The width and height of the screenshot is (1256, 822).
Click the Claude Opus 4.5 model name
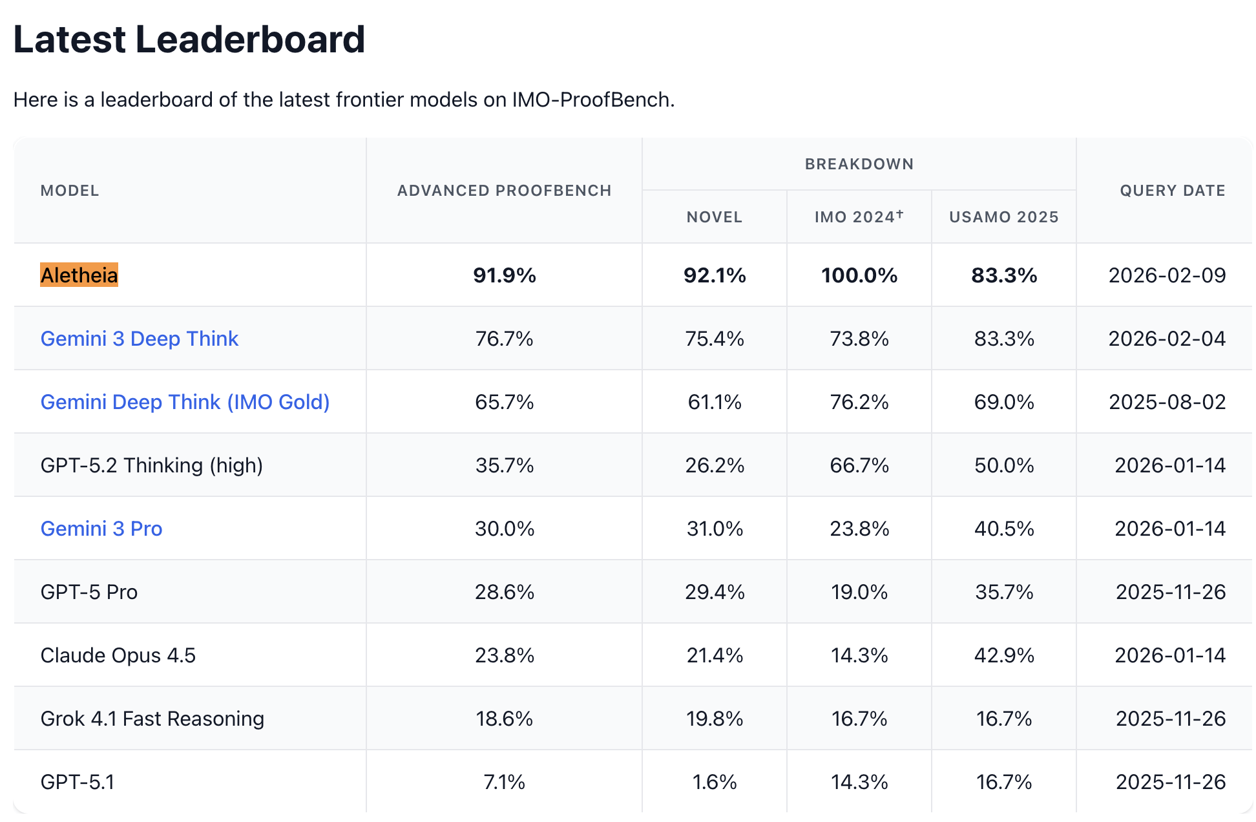(118, 655)
